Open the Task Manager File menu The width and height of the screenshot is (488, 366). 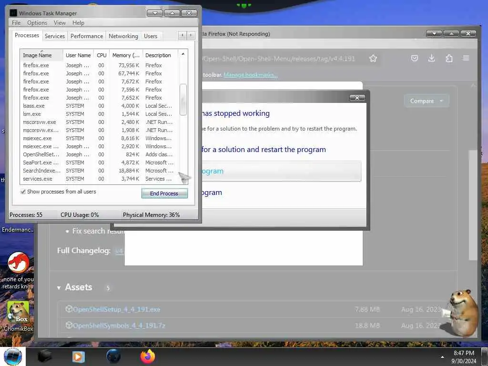coord(16,23)
